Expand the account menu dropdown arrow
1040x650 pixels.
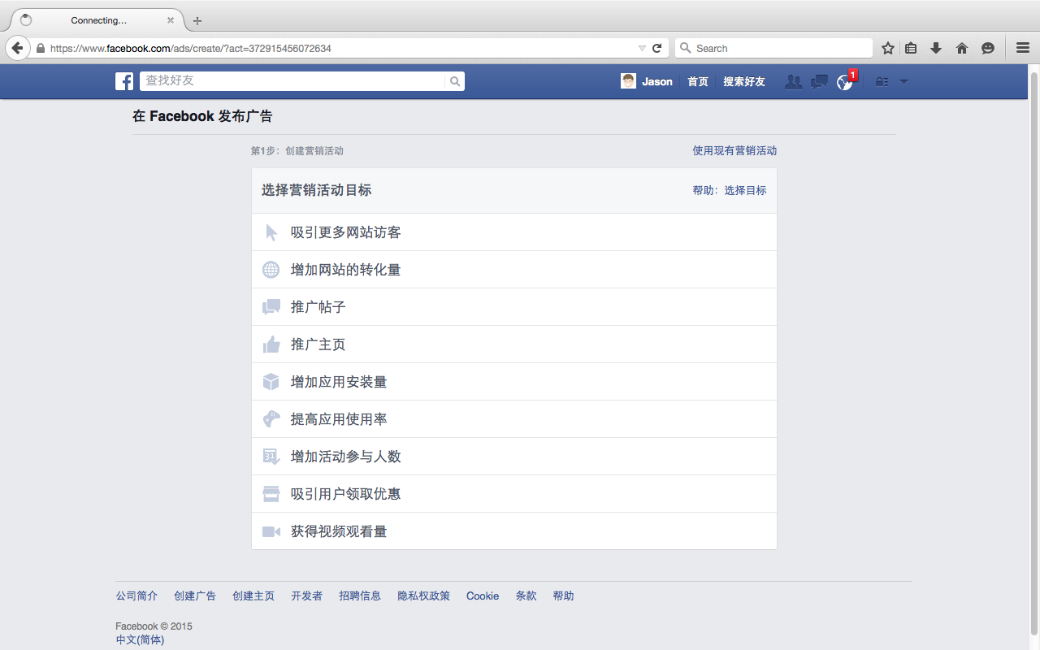[x=903, y=81]
